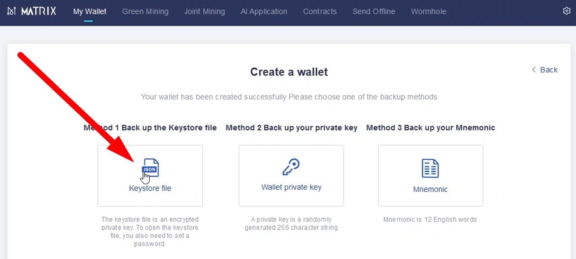Select the Wallet private key label

(291, 187)
